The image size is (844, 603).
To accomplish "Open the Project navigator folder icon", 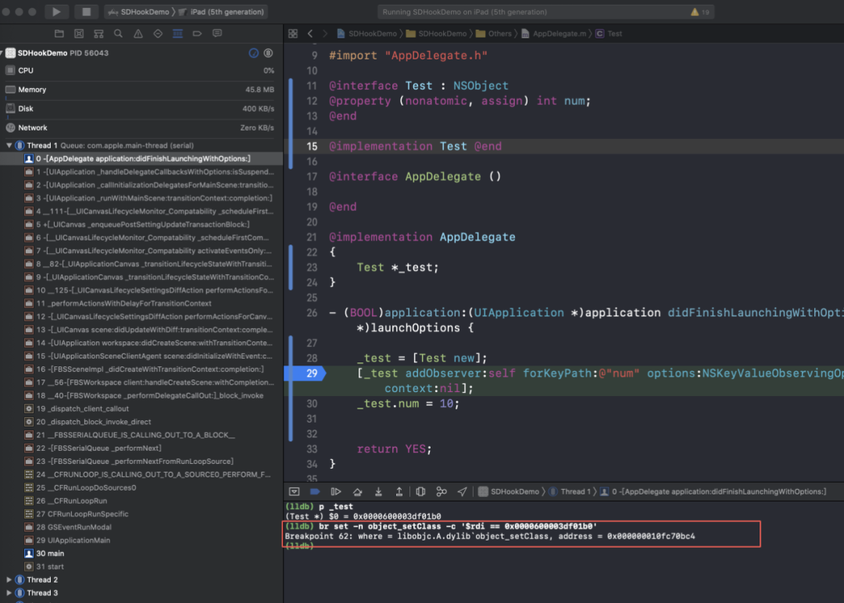I will [x=59, y=34].
